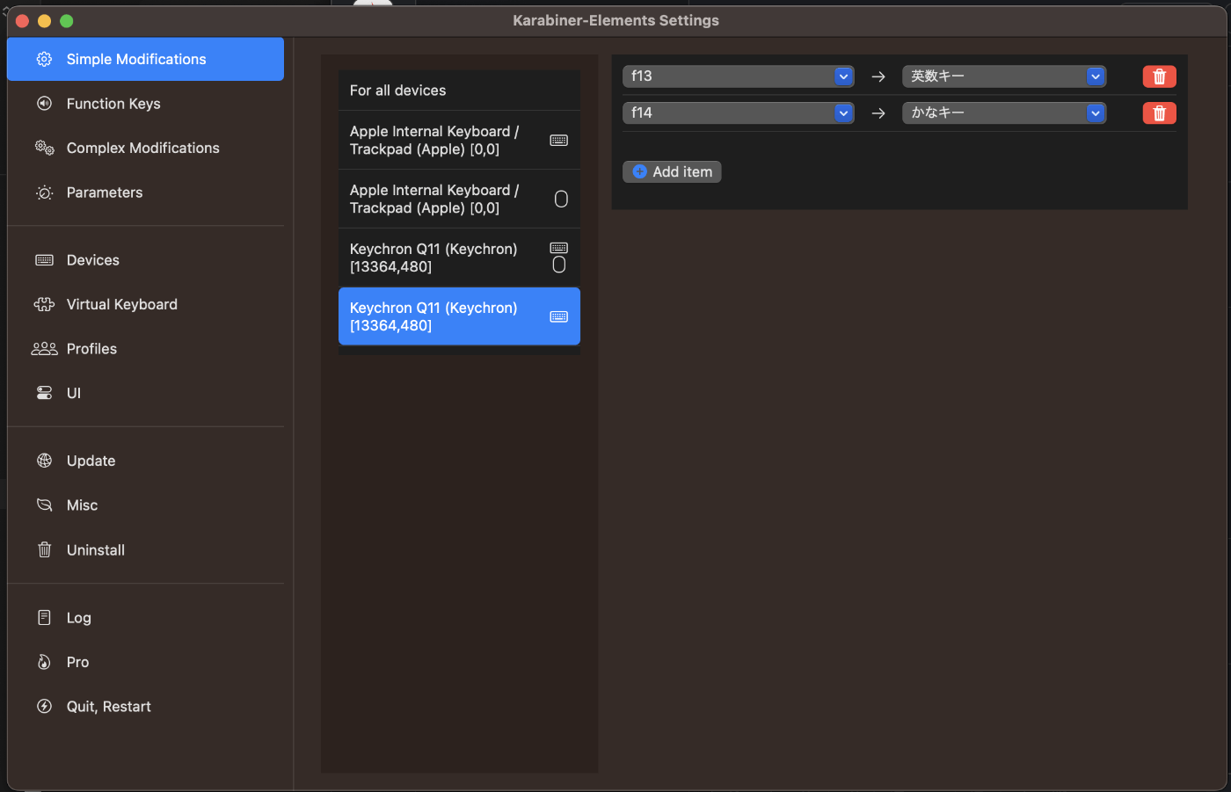Click the Profiles people icon
The image size is (1231, 792).
pyautogui.click(x=44, y=349)
